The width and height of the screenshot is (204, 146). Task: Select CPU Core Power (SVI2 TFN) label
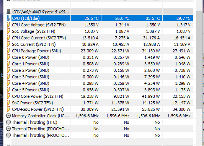(38, 96)
